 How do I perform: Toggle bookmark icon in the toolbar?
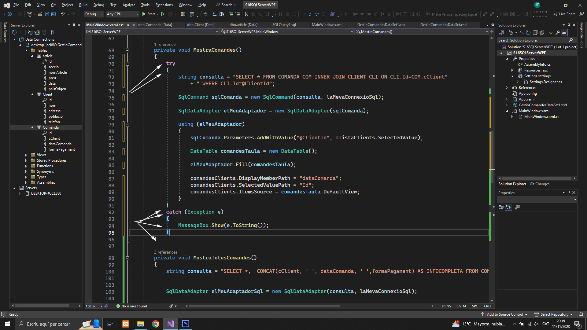coord(247,14)
